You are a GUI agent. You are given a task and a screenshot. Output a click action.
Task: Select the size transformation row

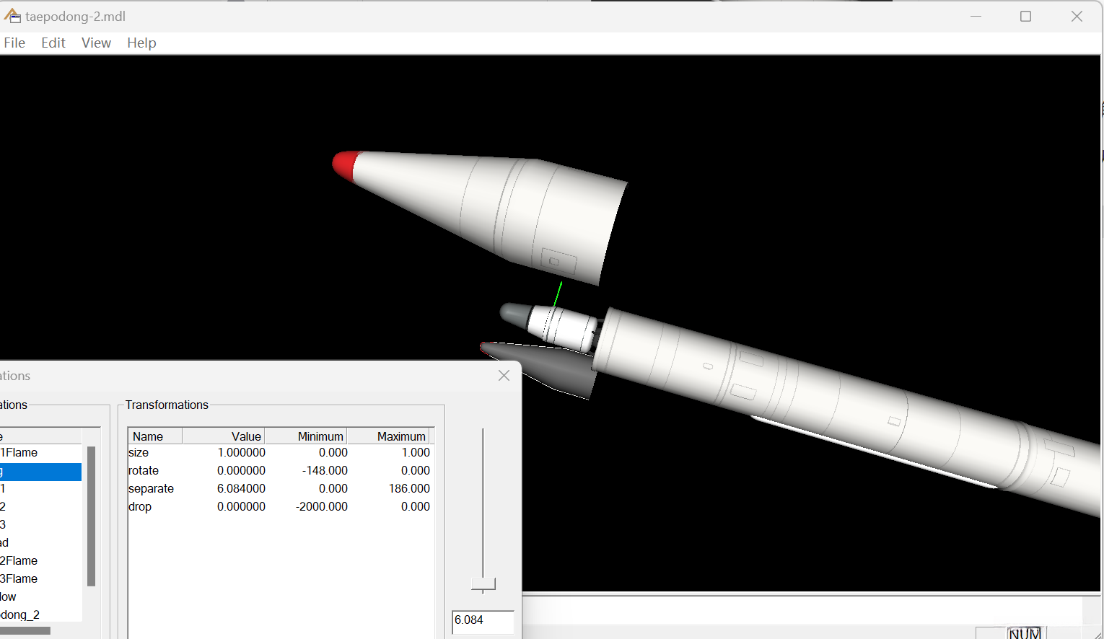point(279,453)
